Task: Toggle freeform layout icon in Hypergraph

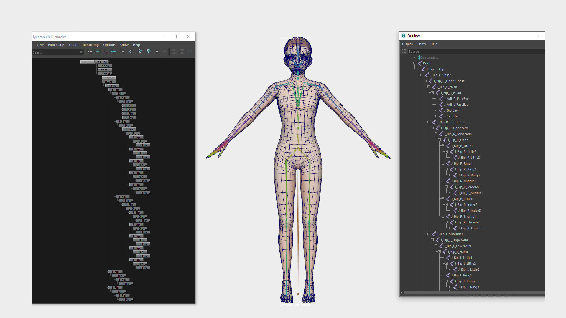Action: tap(157, 52)
